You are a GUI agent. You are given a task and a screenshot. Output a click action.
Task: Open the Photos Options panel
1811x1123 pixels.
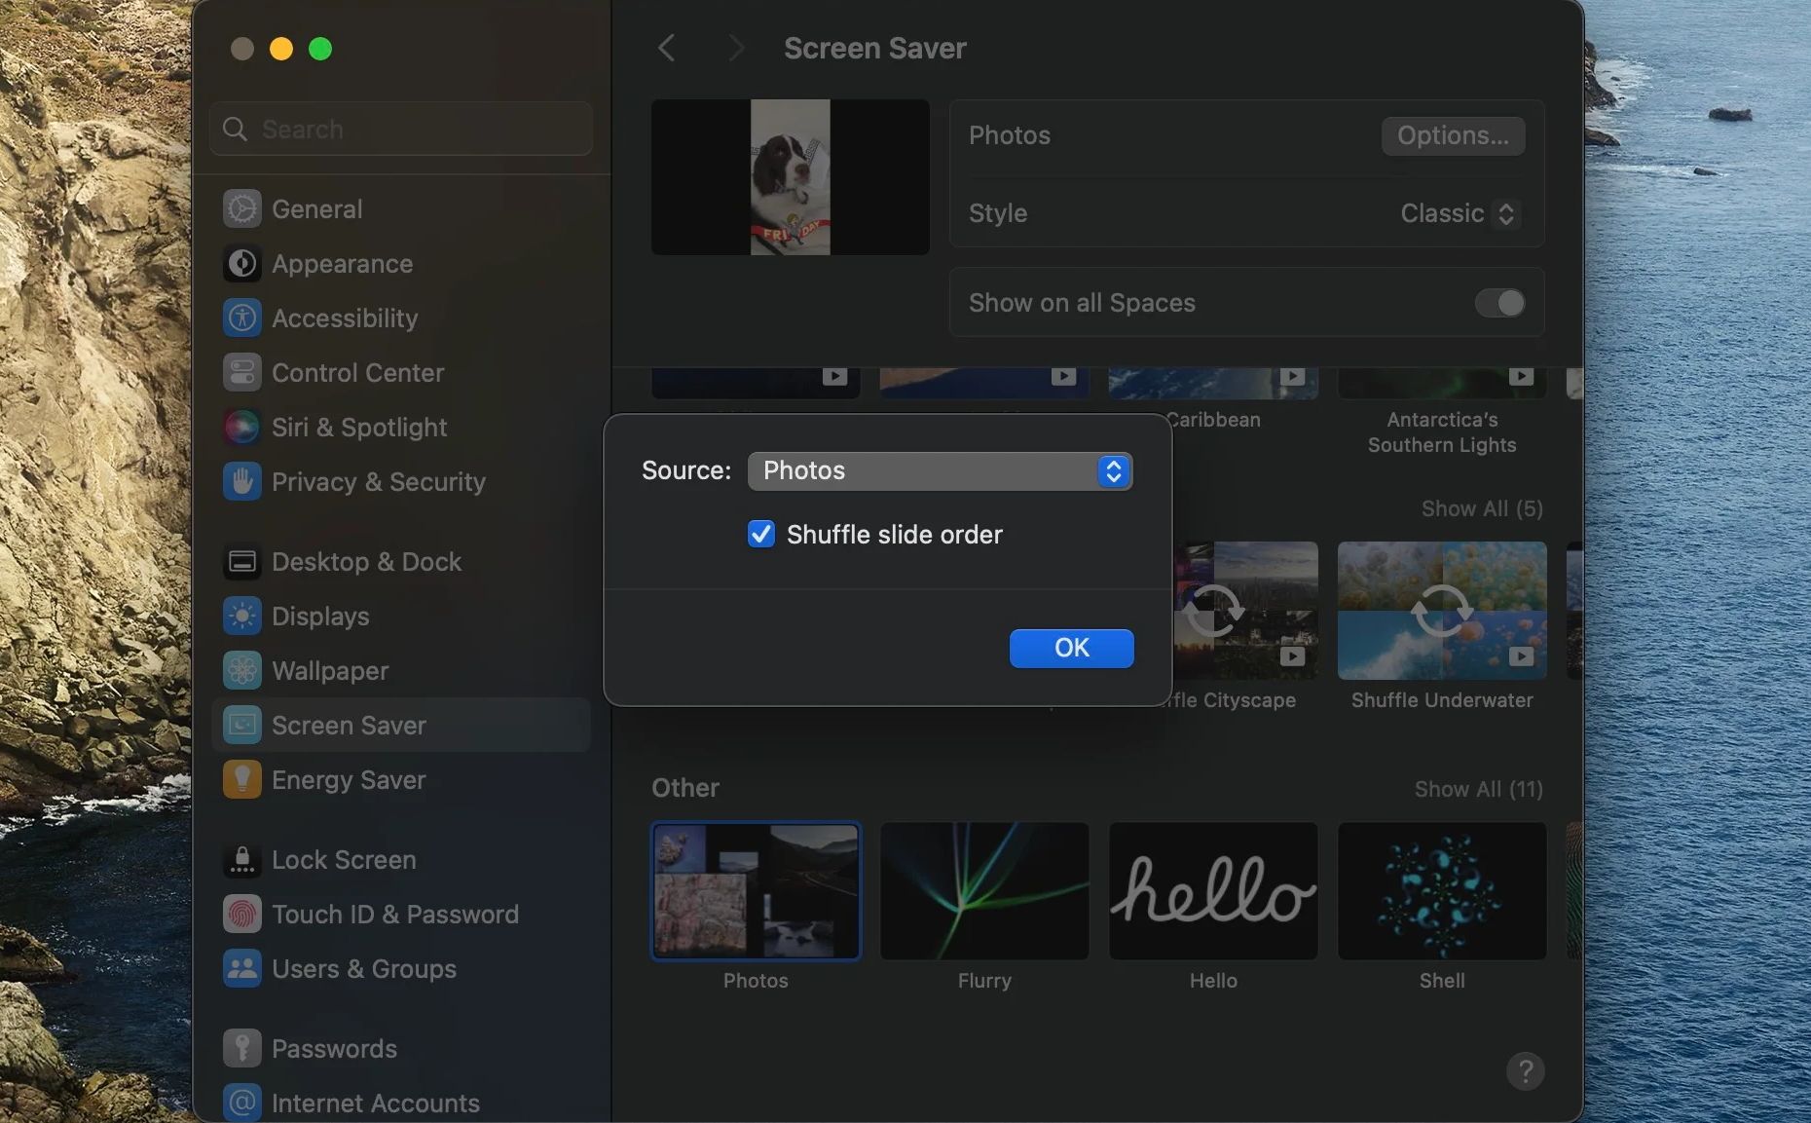pyautogui.click(x=1452, y=135)
